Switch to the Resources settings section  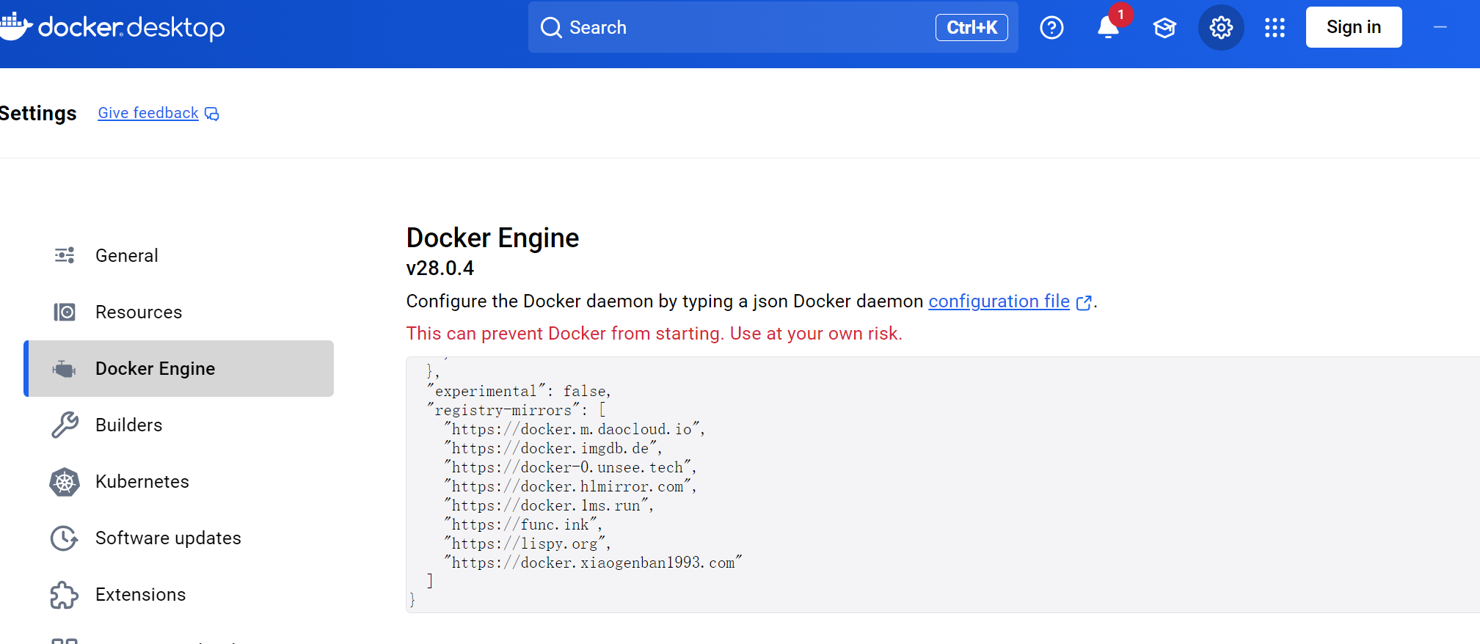point(138,312)
